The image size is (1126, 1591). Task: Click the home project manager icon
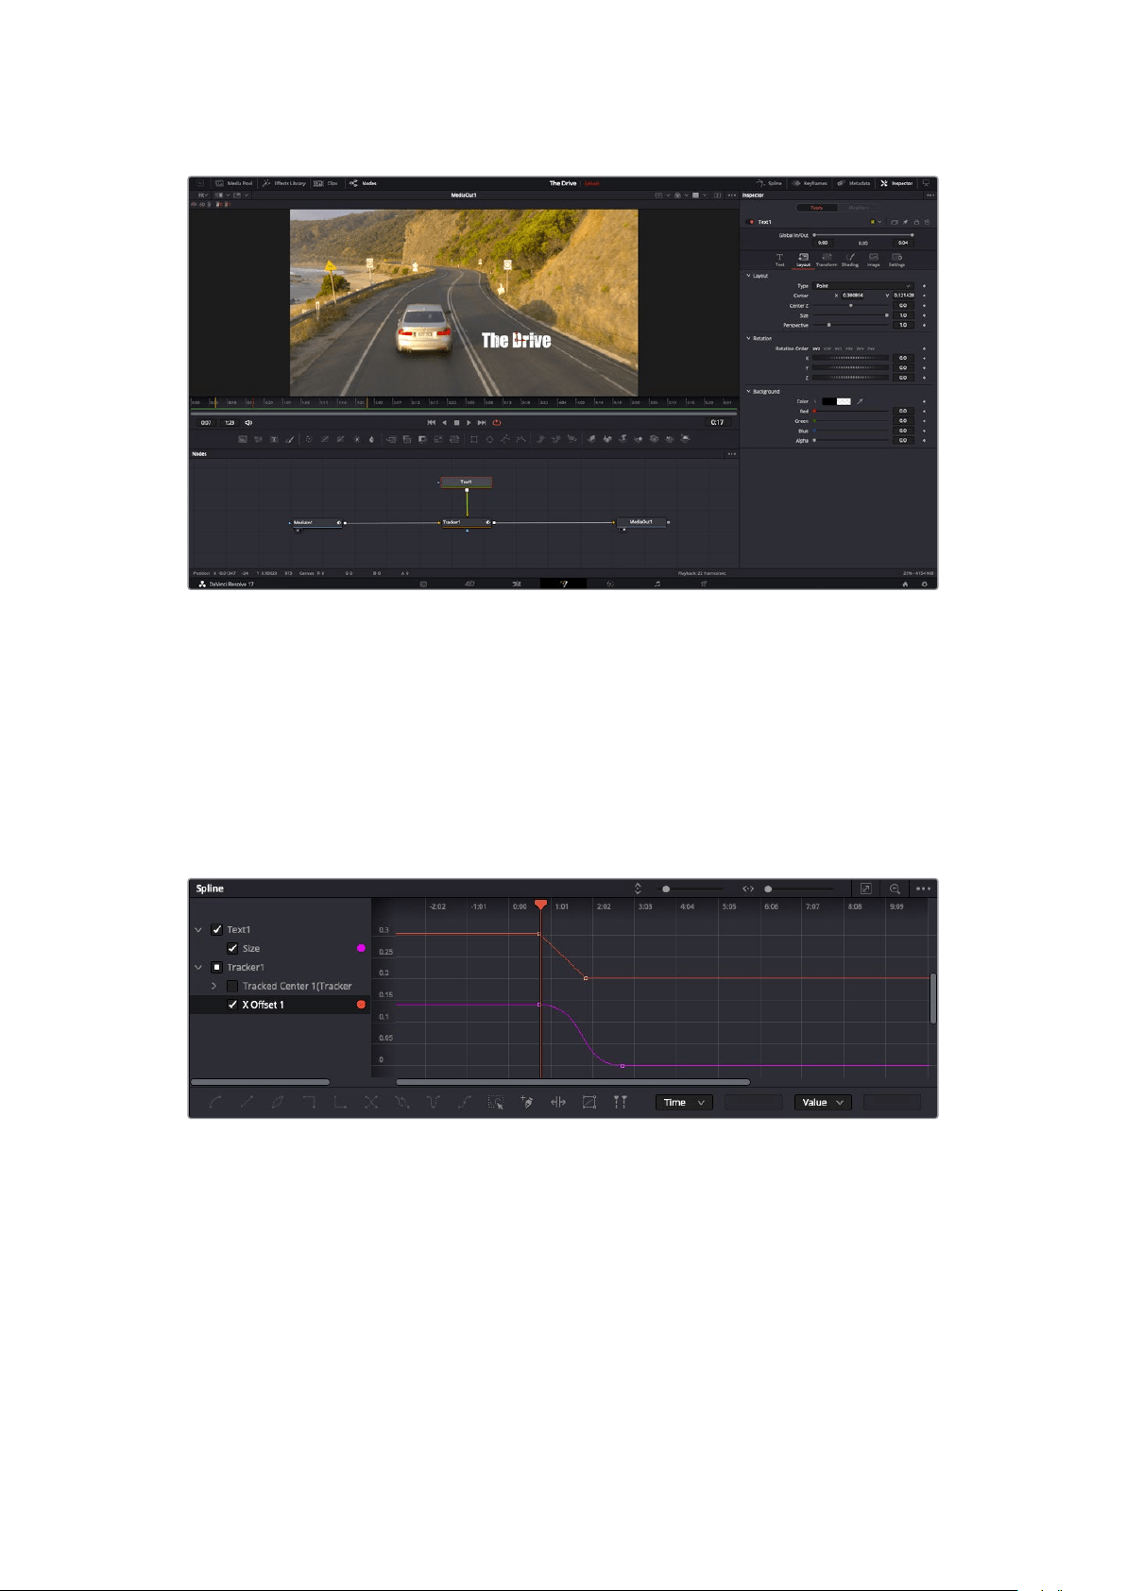(905, 584)
